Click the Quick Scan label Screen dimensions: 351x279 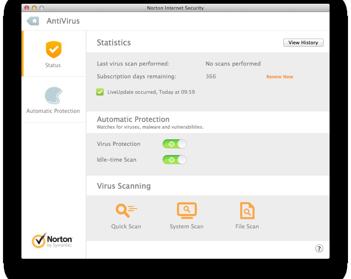point(126,226)
